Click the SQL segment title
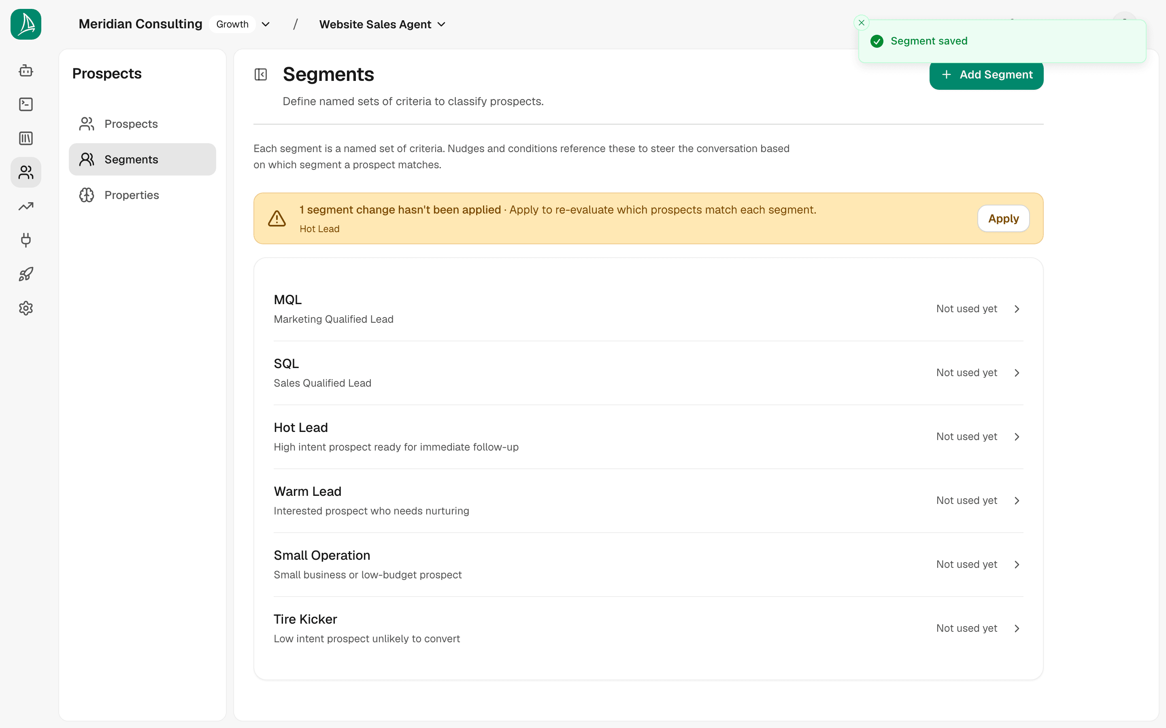 [x=286, y=364]
